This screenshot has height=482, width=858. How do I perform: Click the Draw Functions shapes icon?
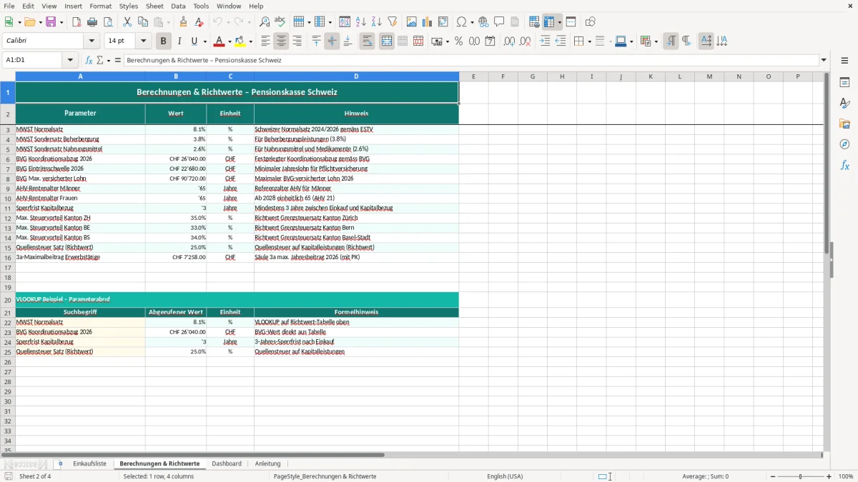(590, 22)
